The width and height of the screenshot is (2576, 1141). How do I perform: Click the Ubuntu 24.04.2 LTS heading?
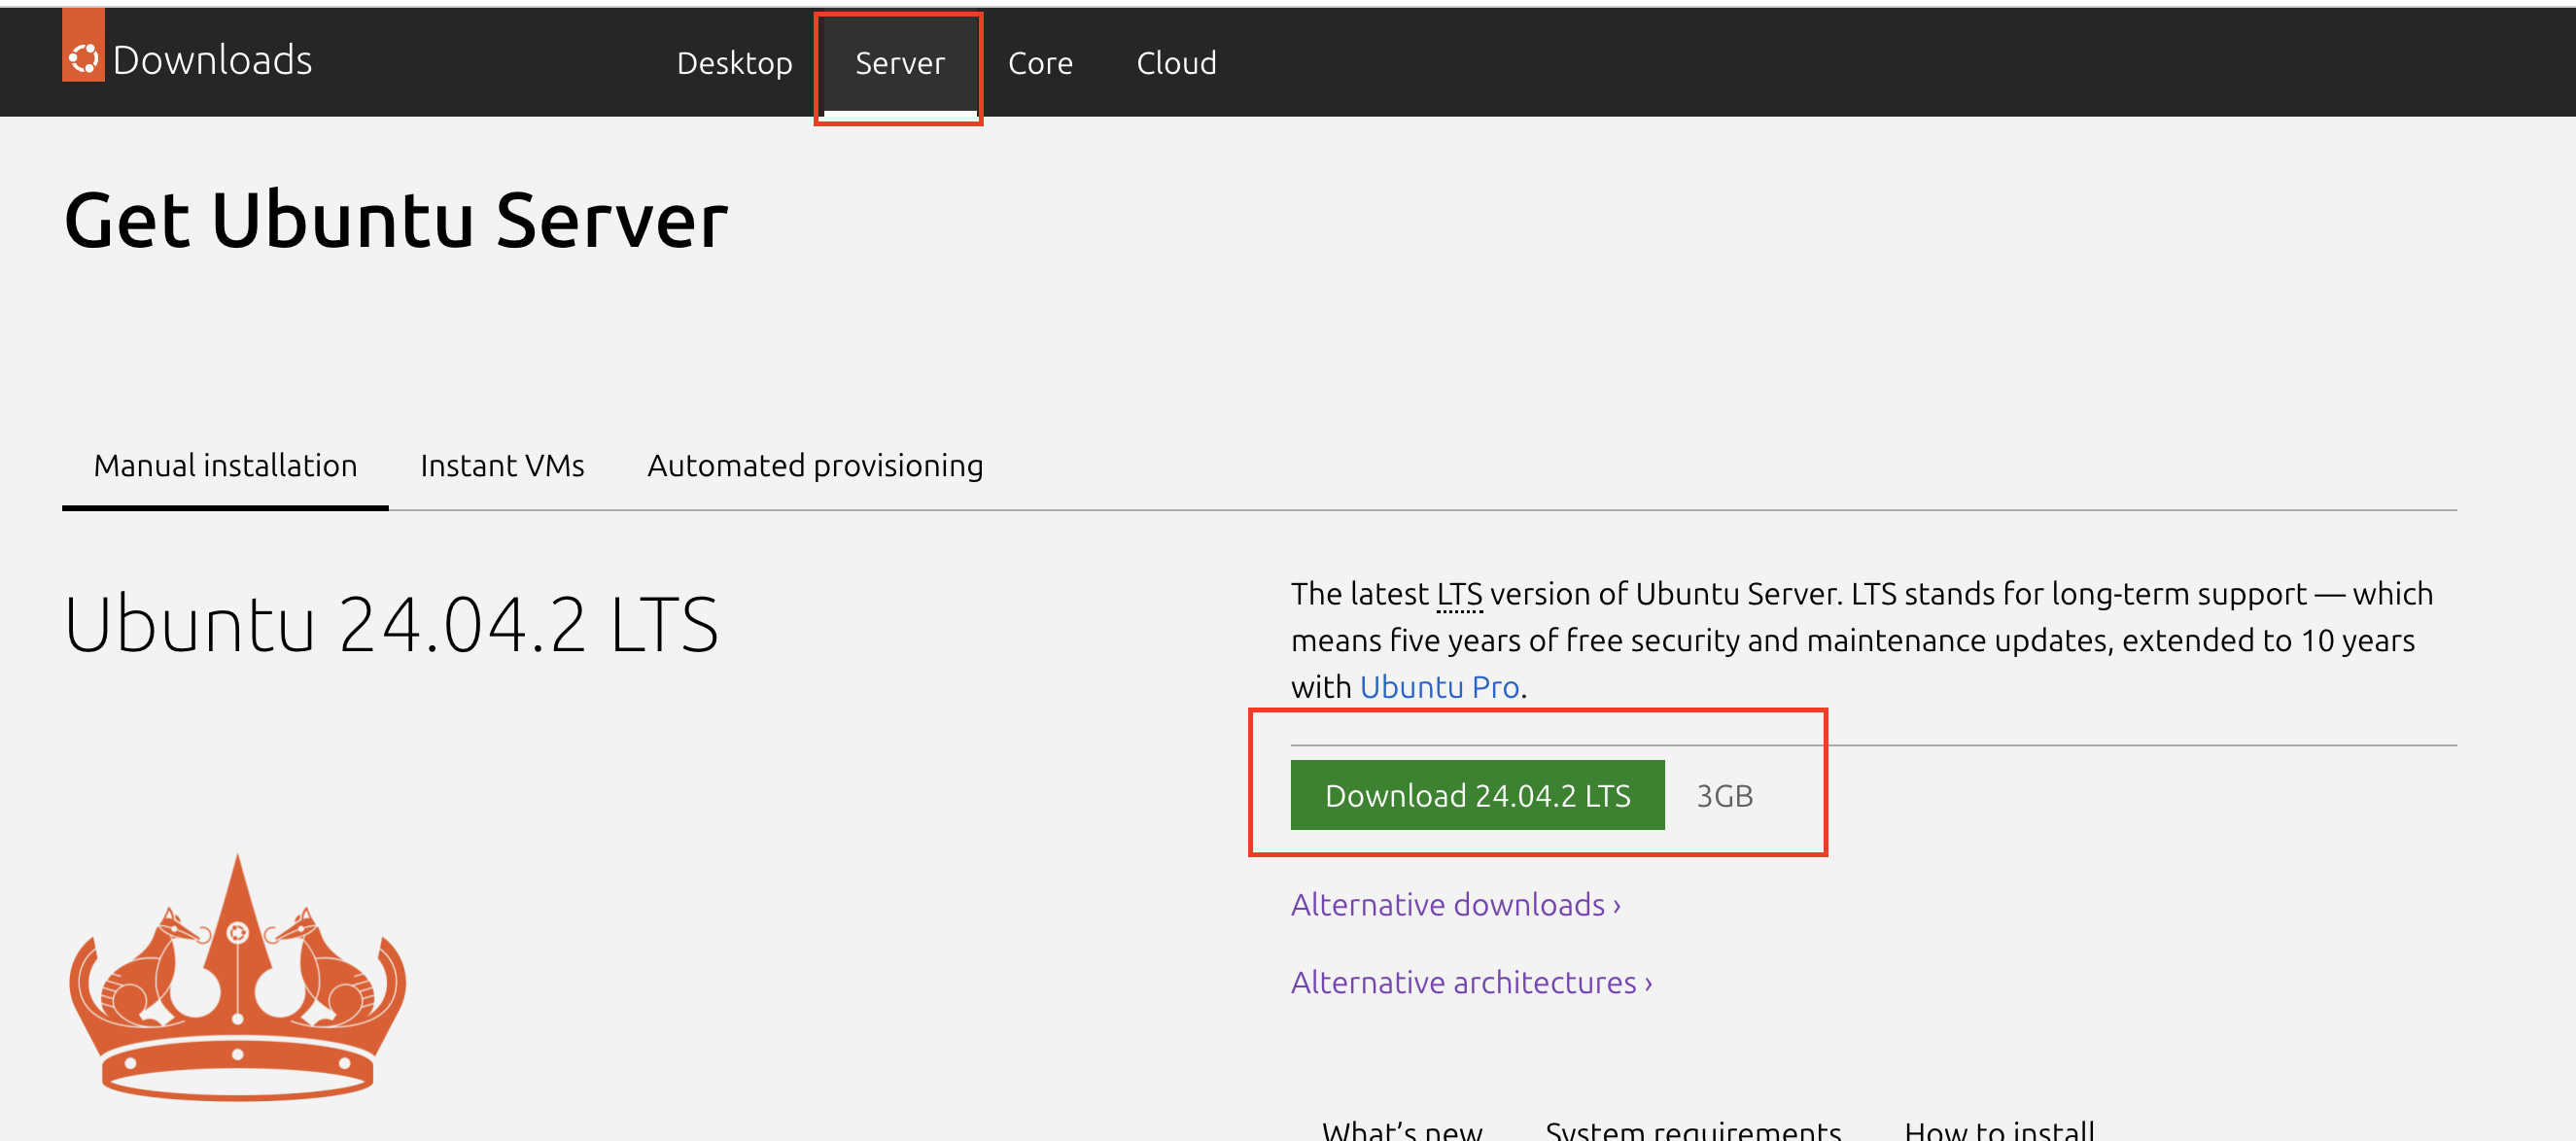(391, 624)
